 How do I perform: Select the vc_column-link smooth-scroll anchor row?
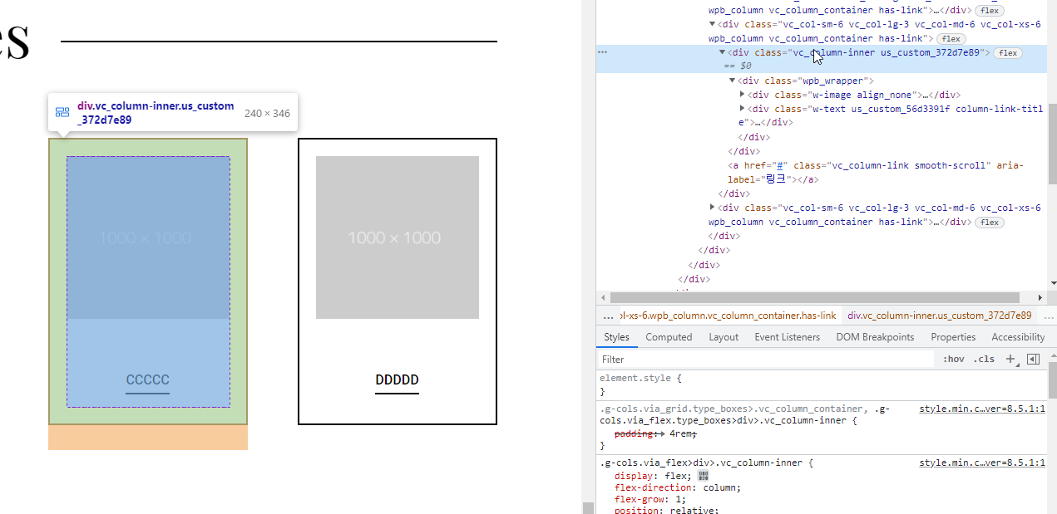[876, 172]
